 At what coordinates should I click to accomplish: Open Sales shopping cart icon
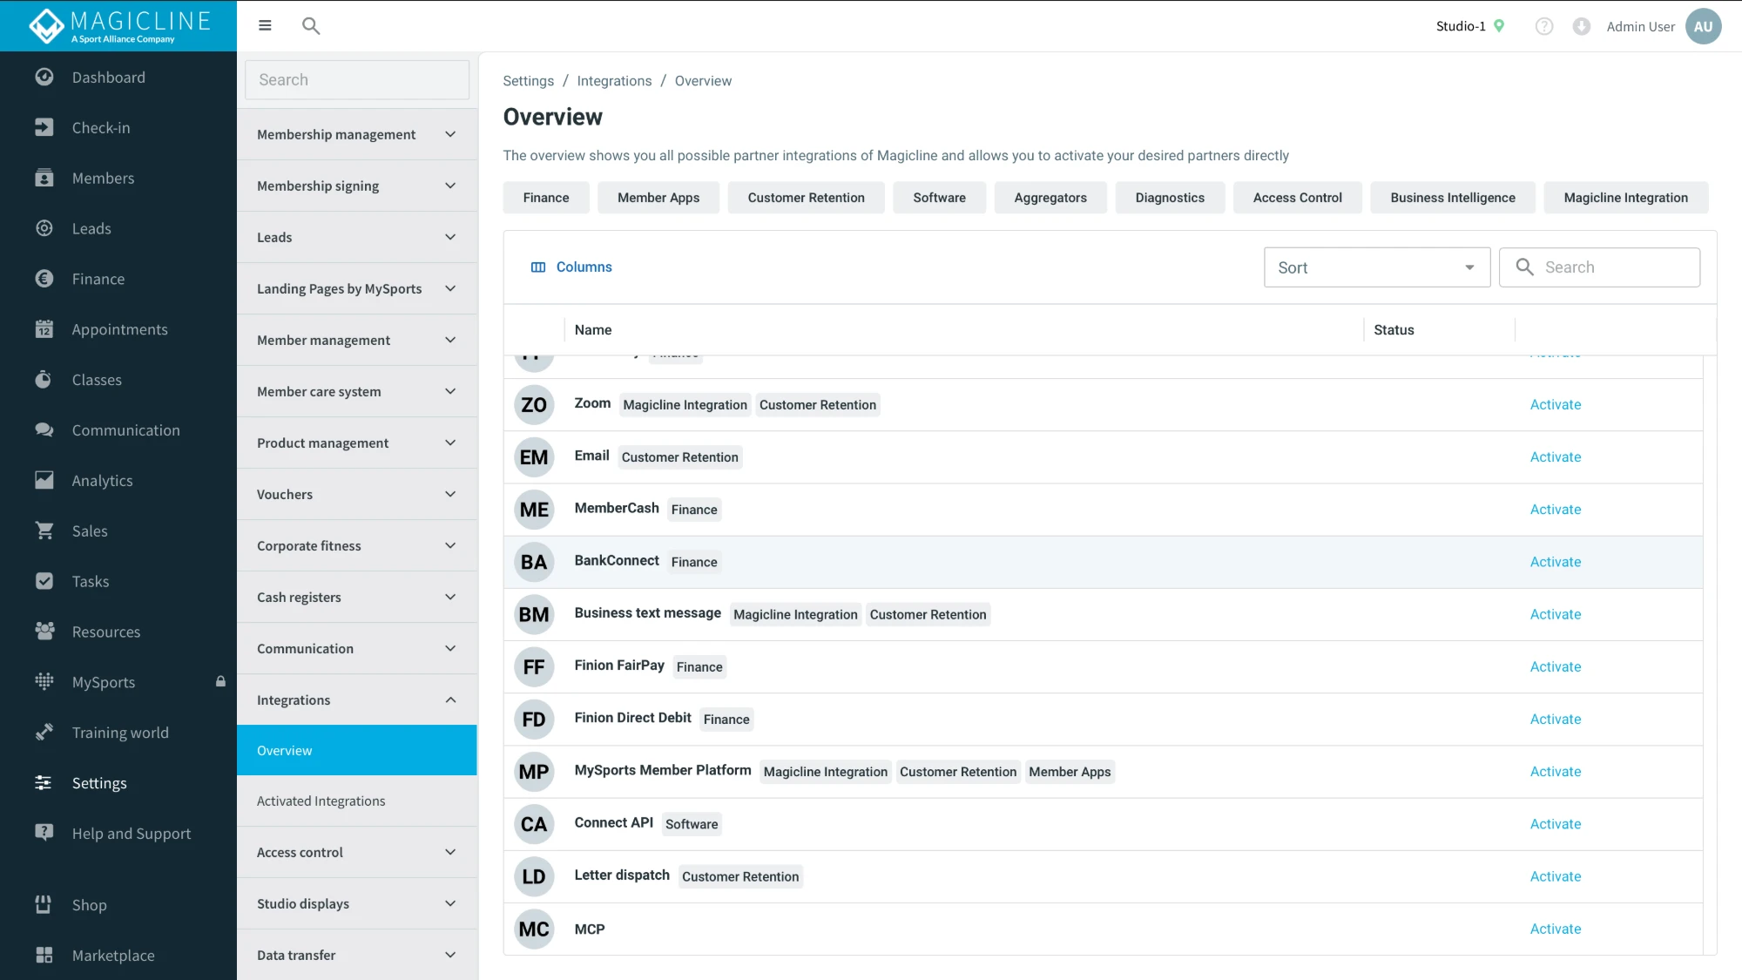(x=44, y=531)
